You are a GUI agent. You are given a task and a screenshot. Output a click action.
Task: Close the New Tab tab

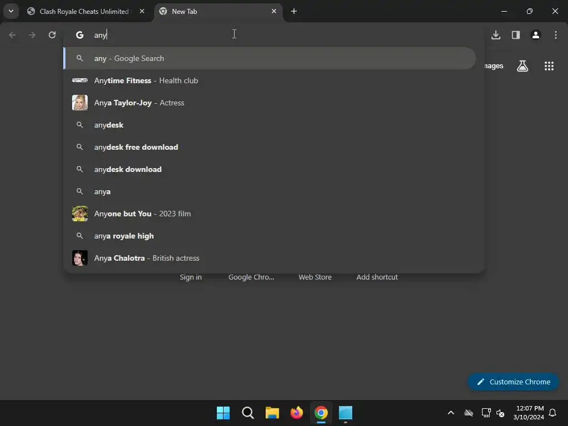pos(274,11)
